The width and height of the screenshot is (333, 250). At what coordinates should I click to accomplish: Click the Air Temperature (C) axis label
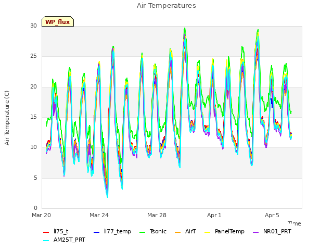click(x=7, y=118)
